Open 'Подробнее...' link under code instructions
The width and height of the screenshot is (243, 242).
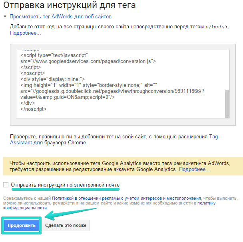coord(26,33)
